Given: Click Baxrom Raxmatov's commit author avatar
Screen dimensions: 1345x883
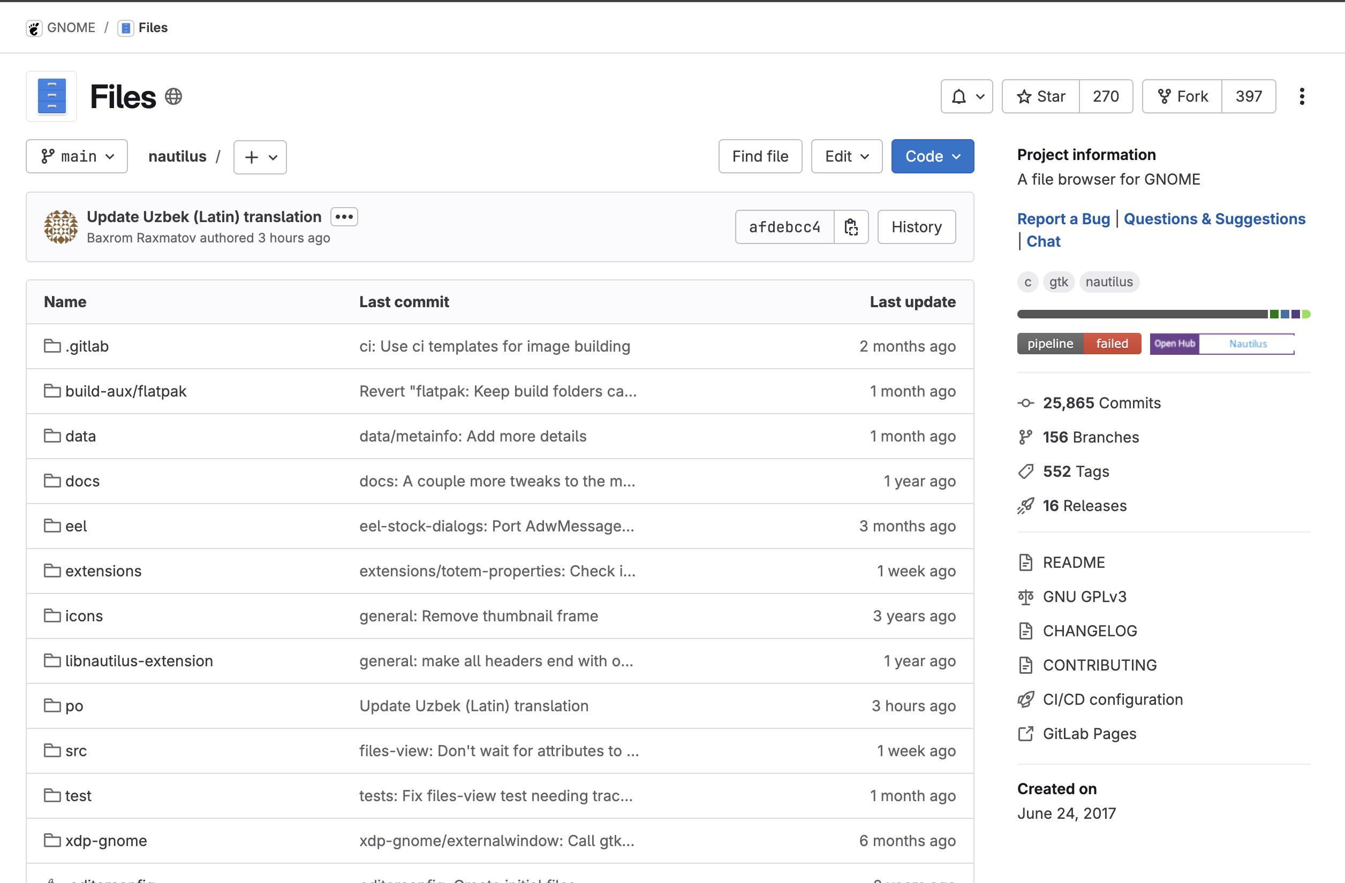Looking at the screenshot, I should (61, 227).
